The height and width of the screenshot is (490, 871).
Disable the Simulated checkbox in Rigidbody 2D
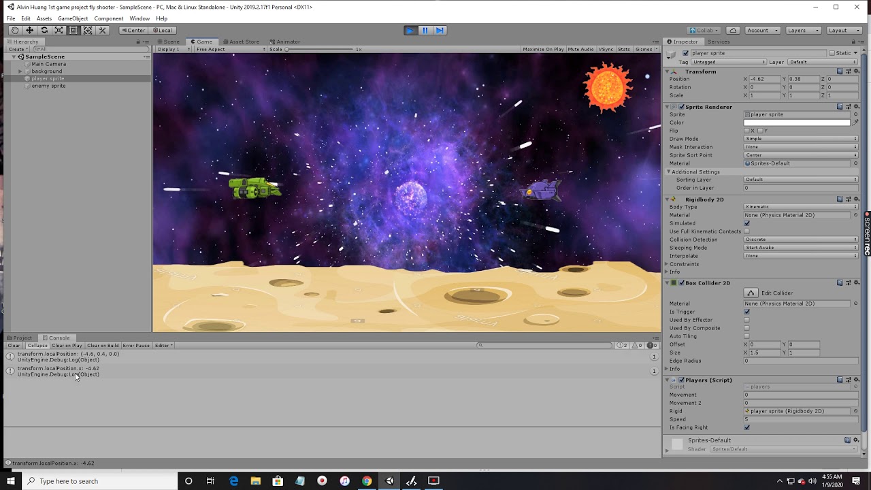[747, 223]
